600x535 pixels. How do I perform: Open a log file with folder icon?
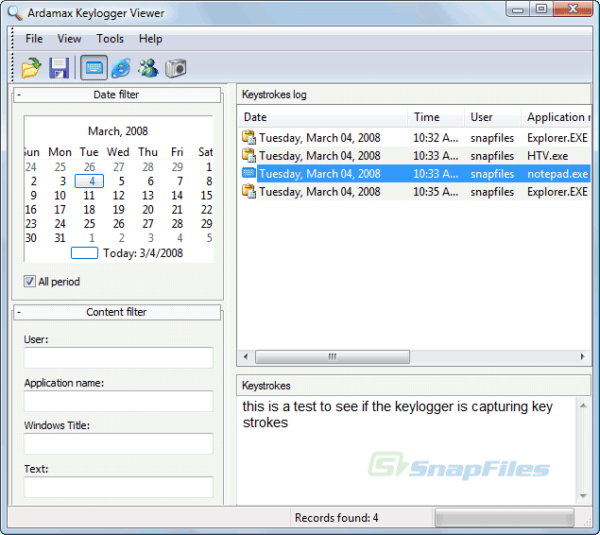[x=31, y=68]
